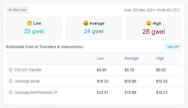Screen dimensions: 188x108
Task: Click the Average gas smiley emoji
Action: tap(86, 23)
